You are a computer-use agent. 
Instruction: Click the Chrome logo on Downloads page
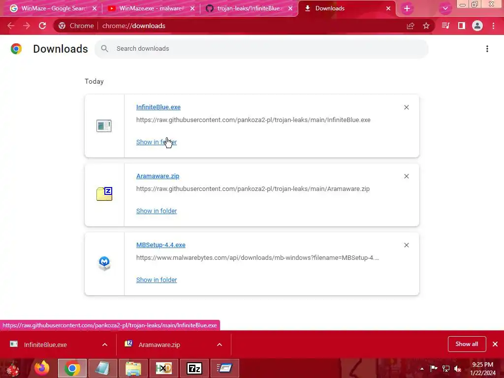[x=16, y=49]
